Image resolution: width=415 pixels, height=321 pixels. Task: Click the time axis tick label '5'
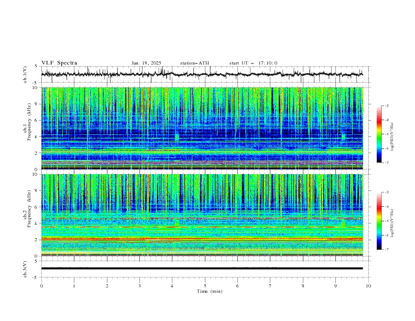click(205, 286)
